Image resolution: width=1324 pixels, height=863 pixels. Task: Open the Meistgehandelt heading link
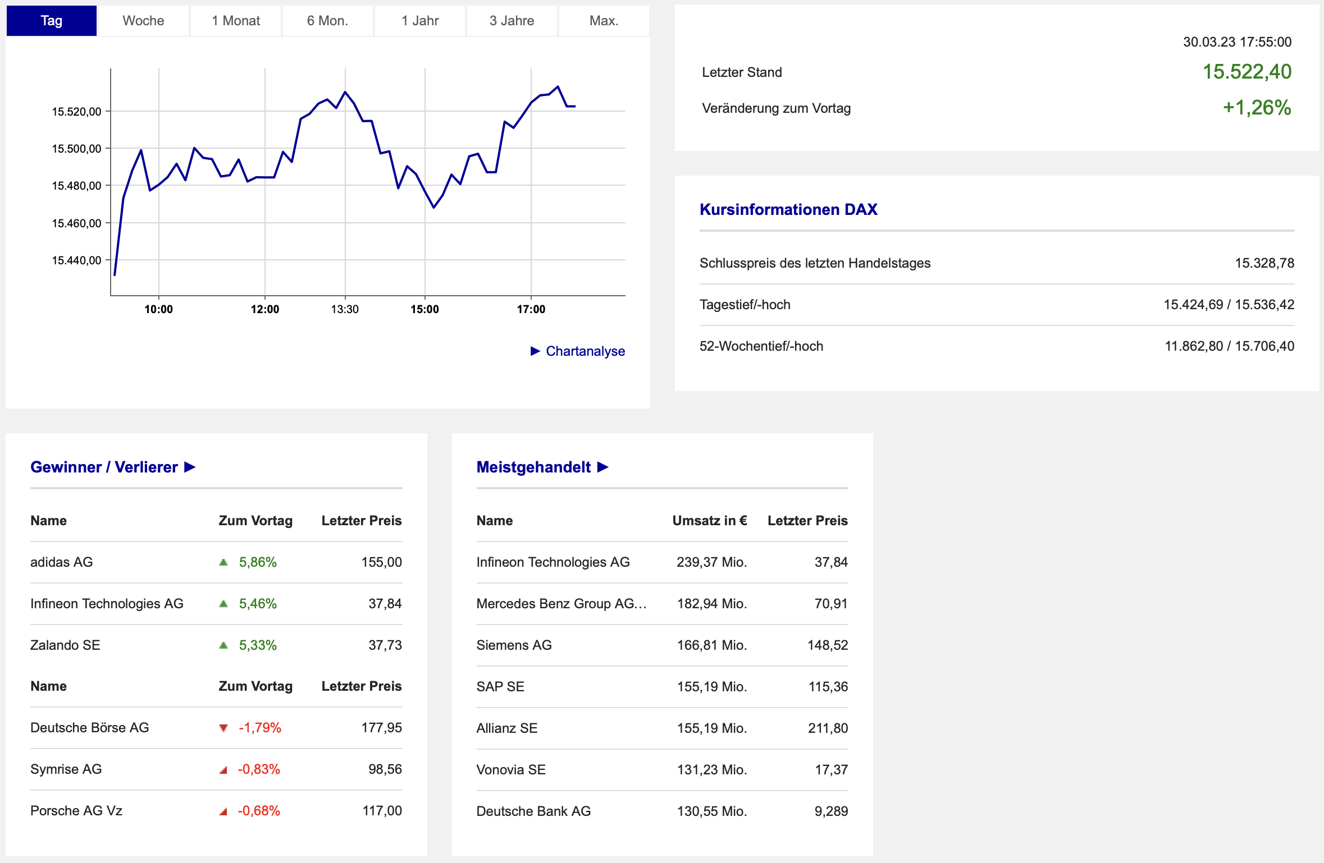tap(533, 467)
